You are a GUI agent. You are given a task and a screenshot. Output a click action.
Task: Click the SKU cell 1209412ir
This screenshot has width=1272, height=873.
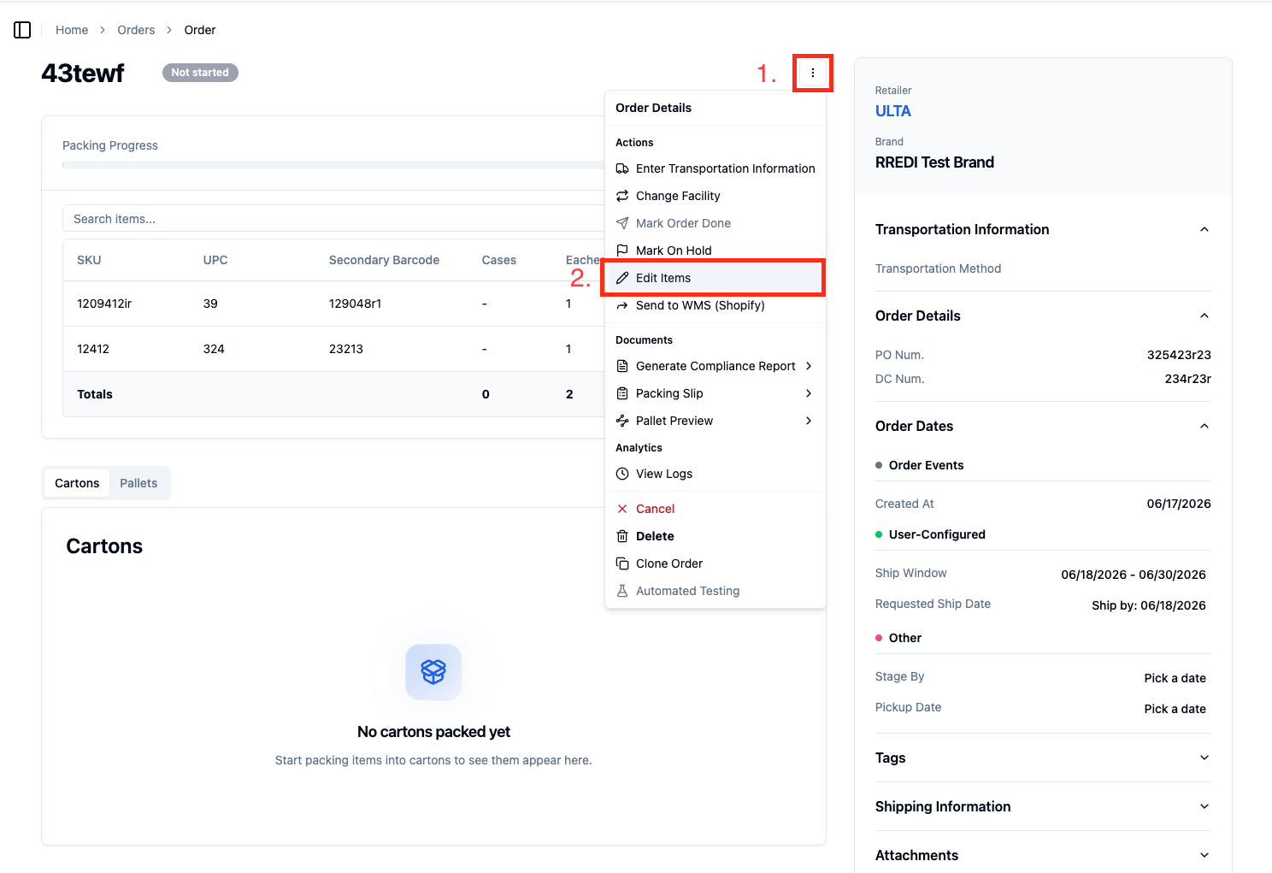pos(104,304)
